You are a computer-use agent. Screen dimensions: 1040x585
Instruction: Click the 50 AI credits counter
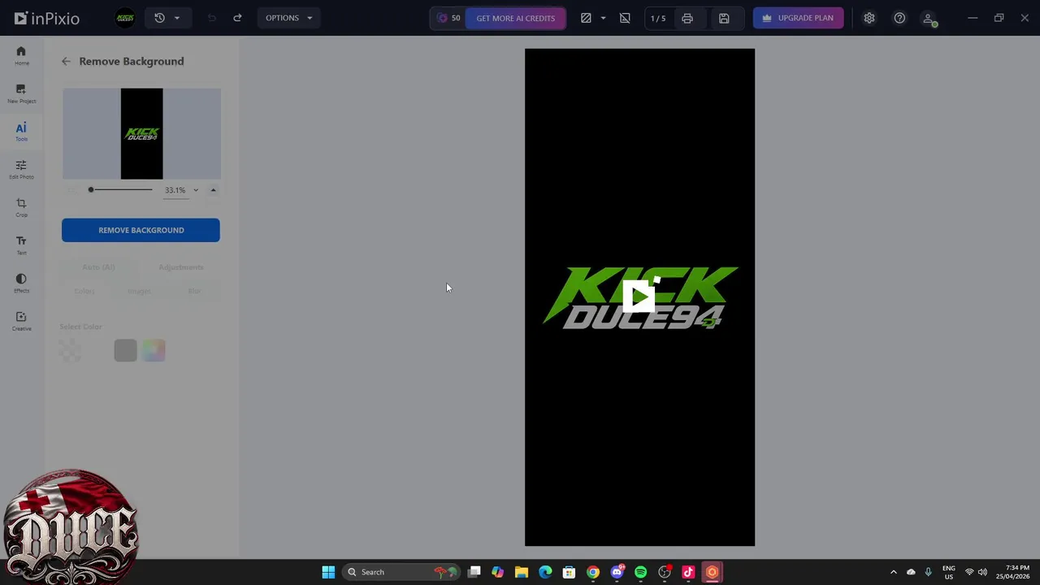pos(448,18)
